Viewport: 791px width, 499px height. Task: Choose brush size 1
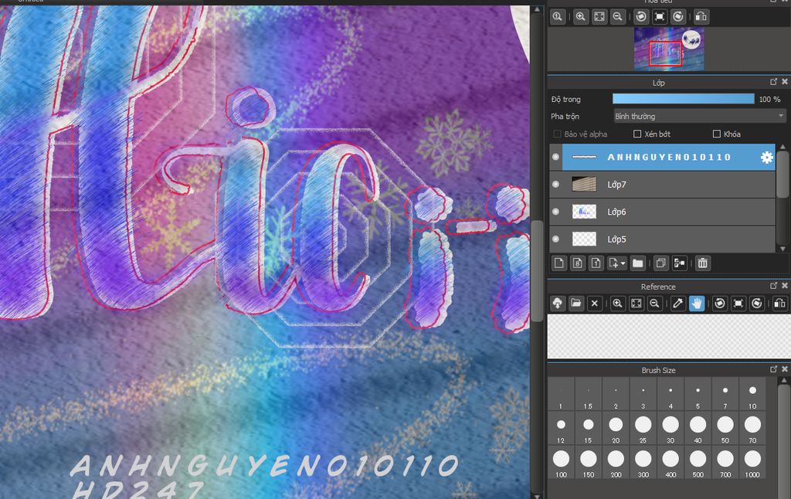click(561, 394)
